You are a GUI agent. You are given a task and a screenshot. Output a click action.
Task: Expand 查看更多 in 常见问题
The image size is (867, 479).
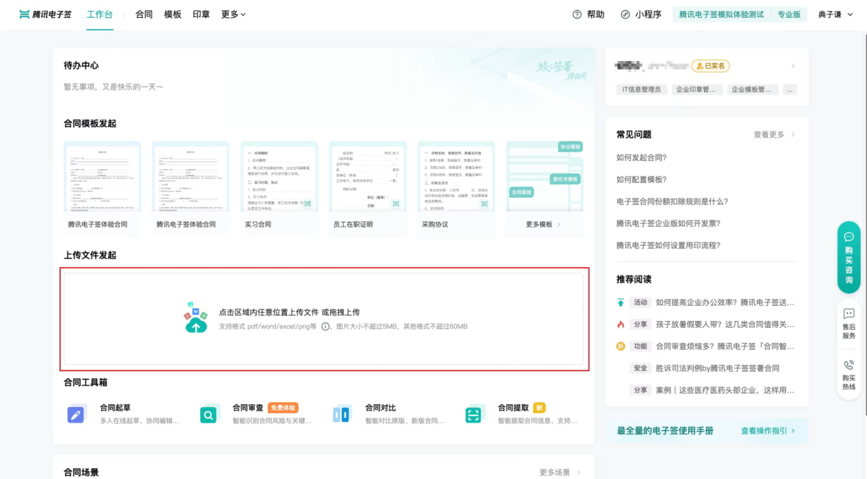pos(774,135)
